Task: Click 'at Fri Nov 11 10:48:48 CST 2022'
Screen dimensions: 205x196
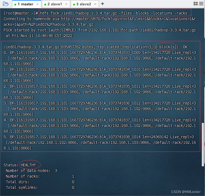Action: coord(39,36)
